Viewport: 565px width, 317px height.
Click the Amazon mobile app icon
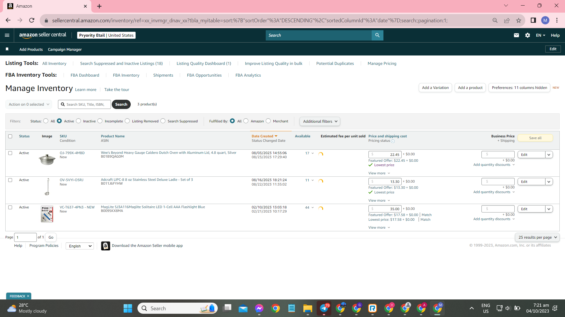point(105,246)
